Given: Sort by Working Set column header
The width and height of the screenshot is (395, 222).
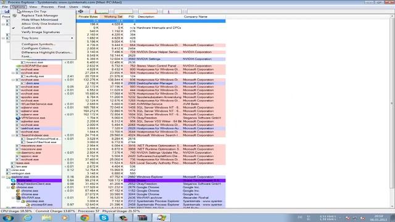Looking at the screenshot, I should pos(112,17).
